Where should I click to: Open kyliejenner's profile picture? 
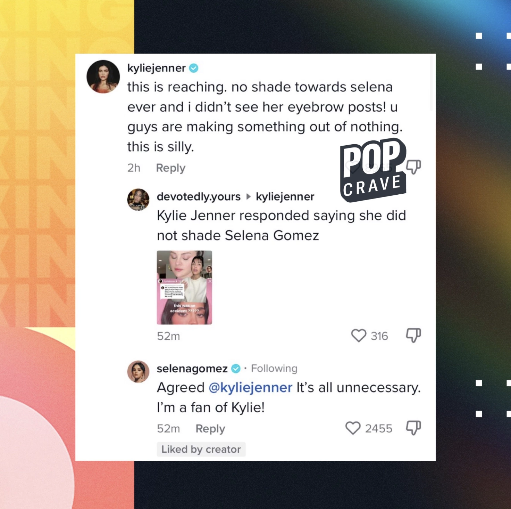tap(103, 76)
